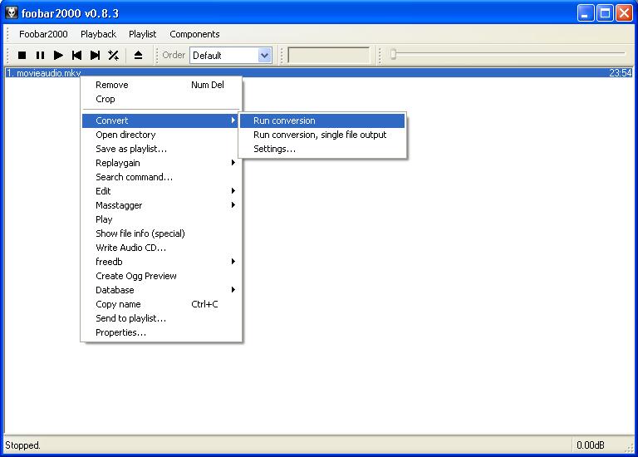
Task: Stop playback with the Stop button
Action: pyautogui.click(x=22, y=55)
